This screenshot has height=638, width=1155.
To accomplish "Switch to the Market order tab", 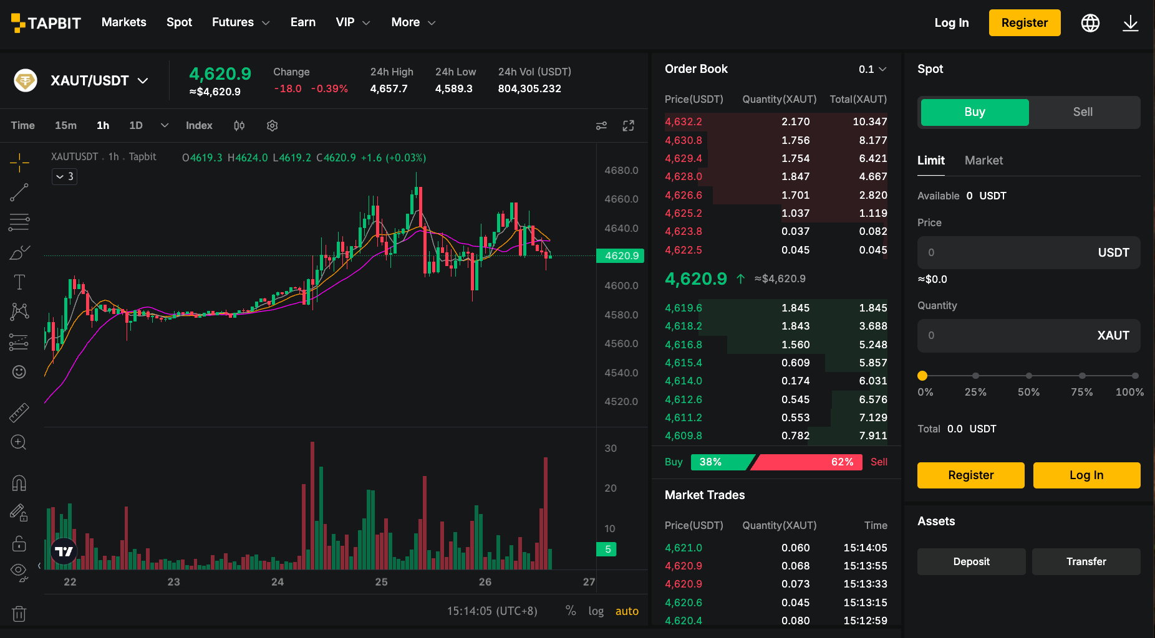I will coord(983,161).
